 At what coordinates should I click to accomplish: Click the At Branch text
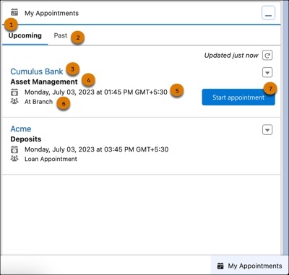coord(38,102)
